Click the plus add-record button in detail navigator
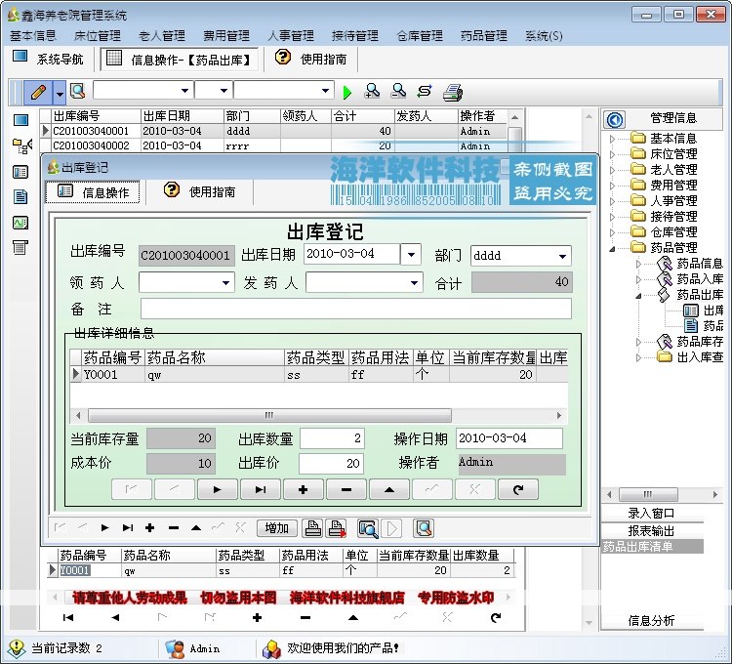 tap(303, 489)
